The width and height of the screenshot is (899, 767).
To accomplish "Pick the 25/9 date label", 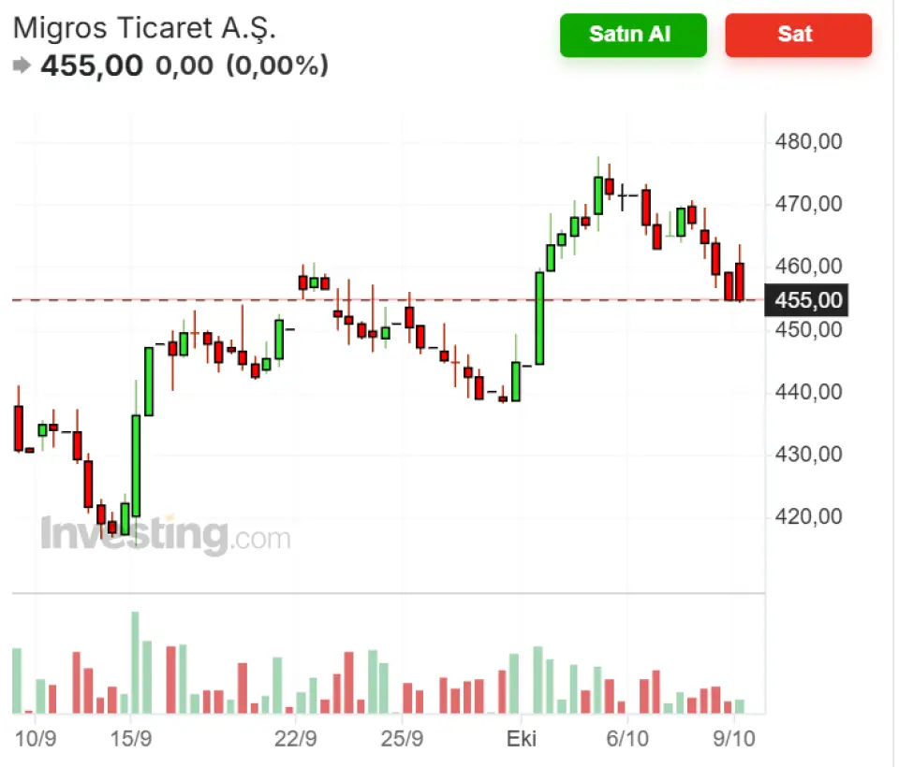I will coord(402,739).
